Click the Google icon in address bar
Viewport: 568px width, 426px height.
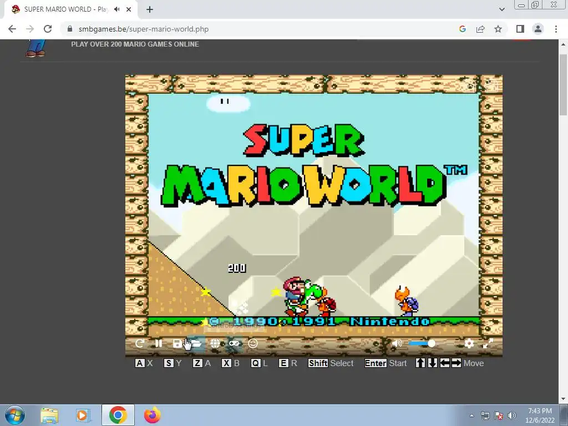(x=462, y=29)
